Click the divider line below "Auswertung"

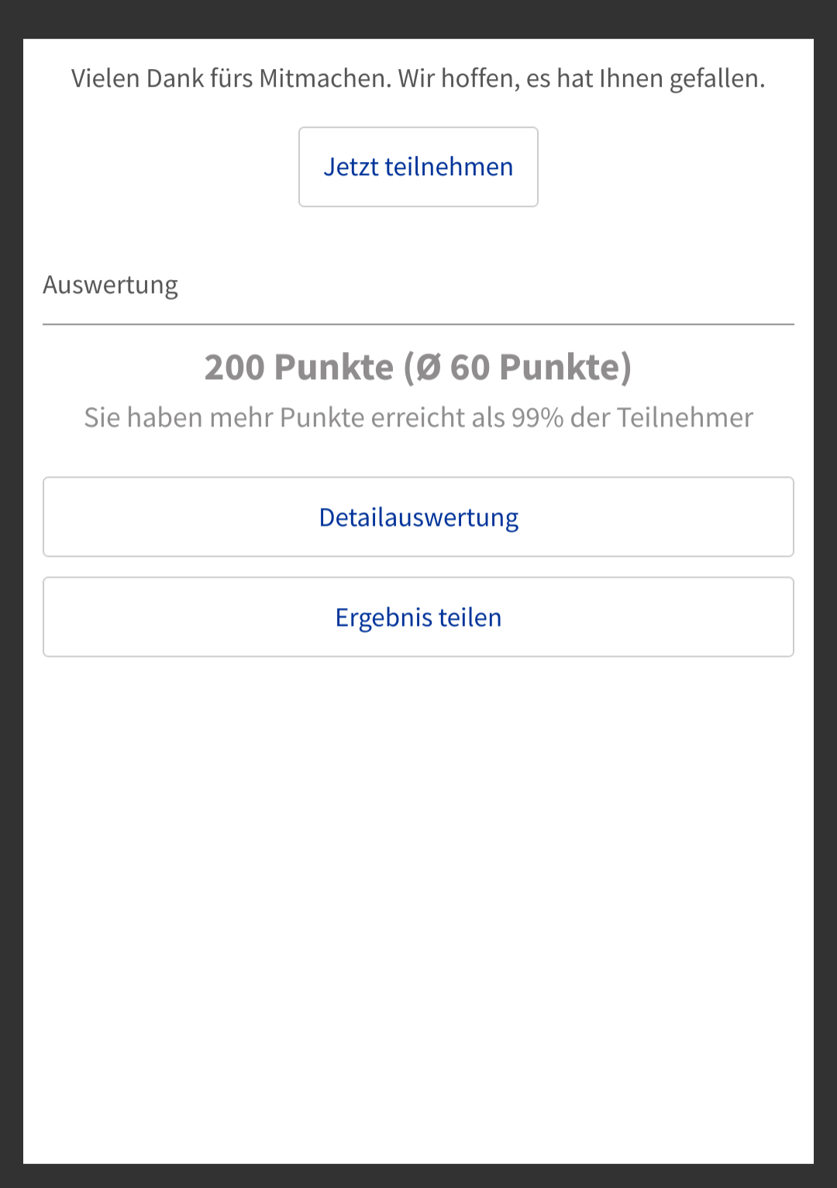(x=418, y=324)
